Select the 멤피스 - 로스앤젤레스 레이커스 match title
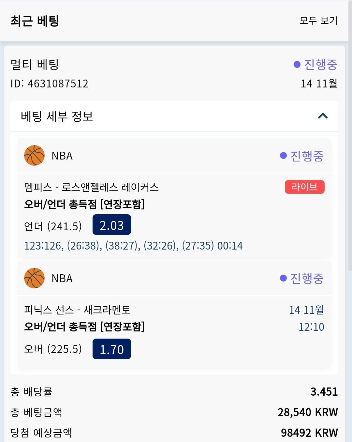The image size is (352, 442). pyautogui.click(x=91, y=187)
